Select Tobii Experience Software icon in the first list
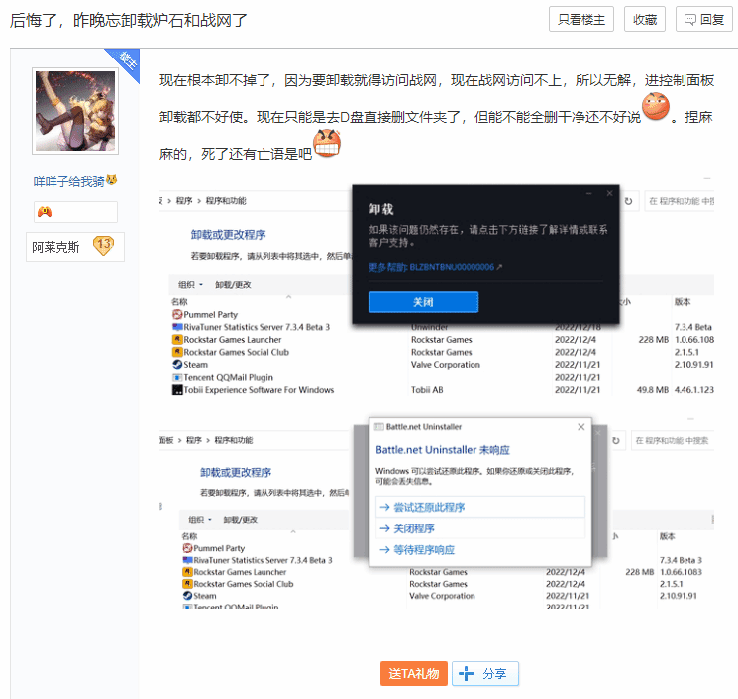Image resolution: width=738 pixels, height=699 pixels. [x=177, y=390]
